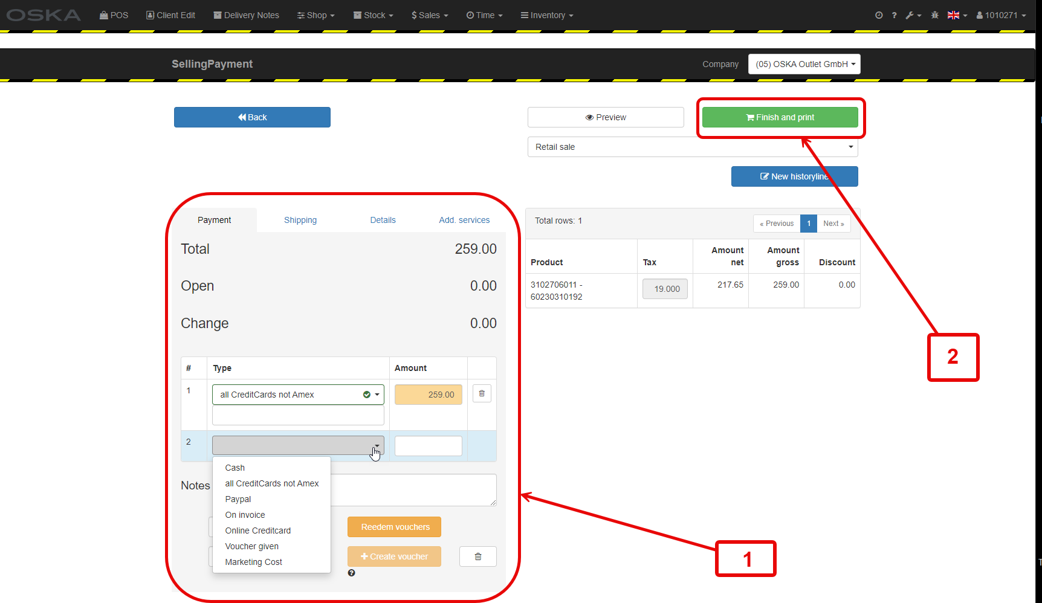1042x603 pixels.
Task: Open the Retail sale dropdown
Action: pos(693,147)
